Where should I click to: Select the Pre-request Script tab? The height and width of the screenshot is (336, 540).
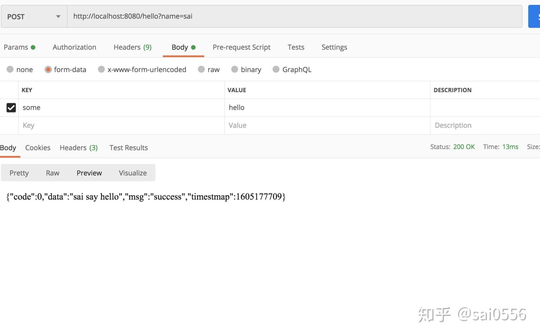coord(241,47)
